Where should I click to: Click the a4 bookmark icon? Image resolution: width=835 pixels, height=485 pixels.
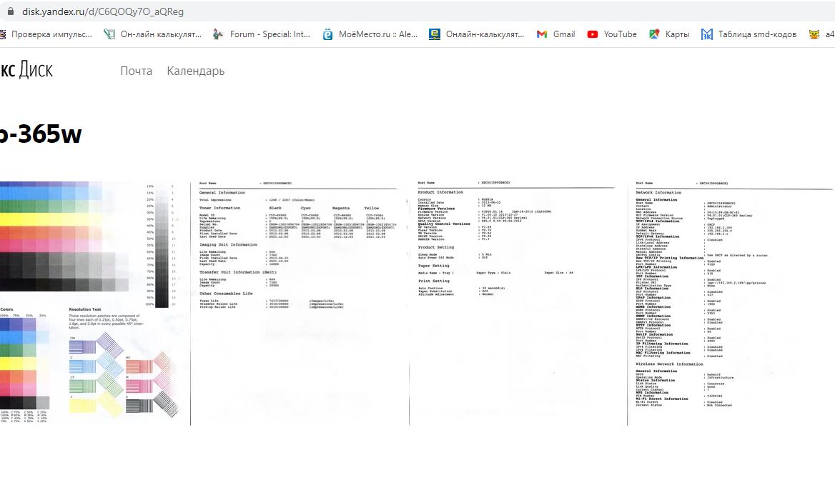coord(814,34)
